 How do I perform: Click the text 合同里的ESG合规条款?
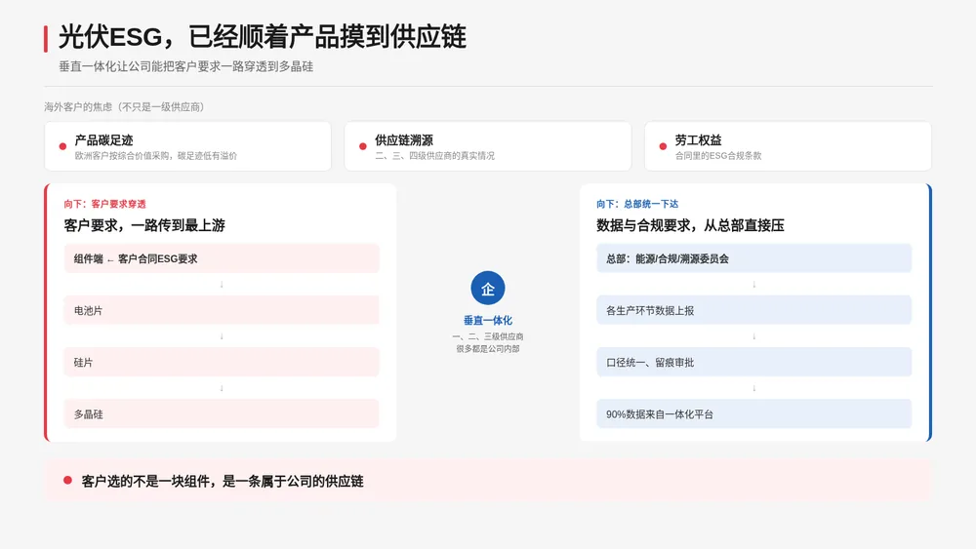(718, 155)
